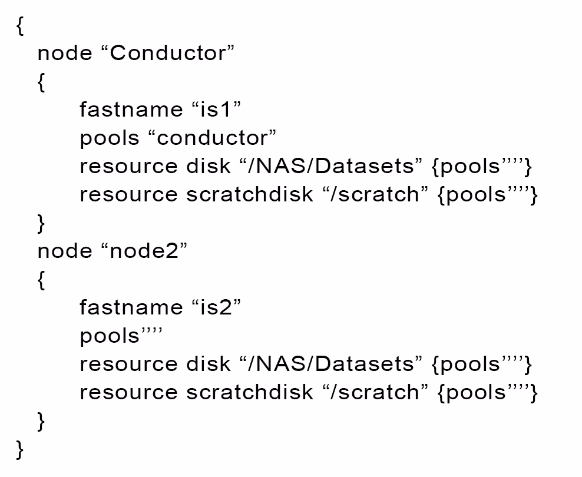582x477 pixels.
Task: Click the fastname "is1" line
Action: [x=160, y=110]
